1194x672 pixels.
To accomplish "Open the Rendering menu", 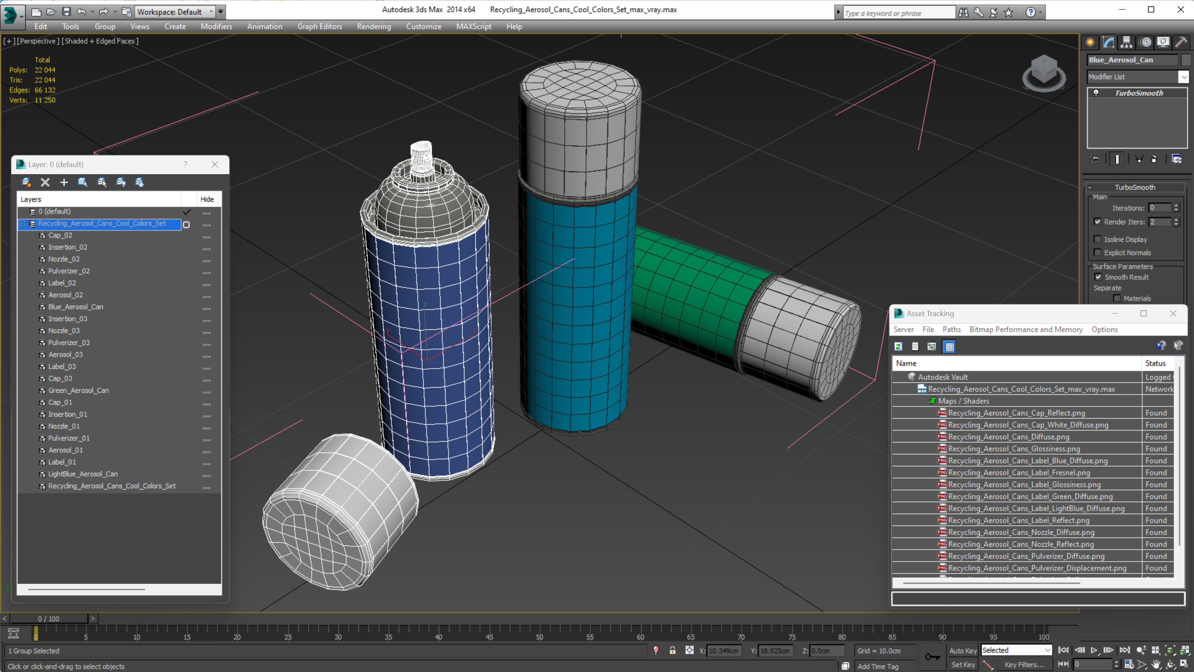I will 374,26.
